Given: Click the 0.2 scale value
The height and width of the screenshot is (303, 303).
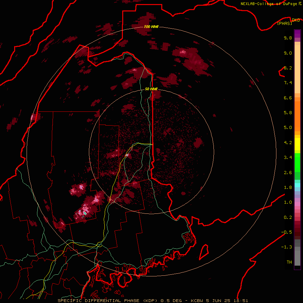Looking at the screenshot, I should (x=288, y=217).
